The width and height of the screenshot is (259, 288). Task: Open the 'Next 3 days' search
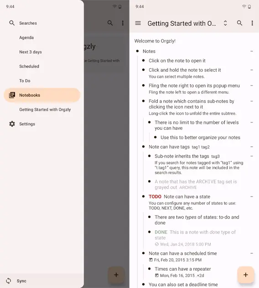click(31, 52)
